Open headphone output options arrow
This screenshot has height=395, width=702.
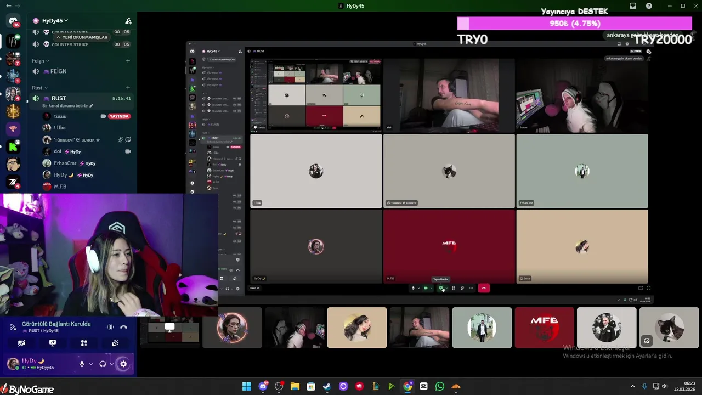[x=111, y=364]
